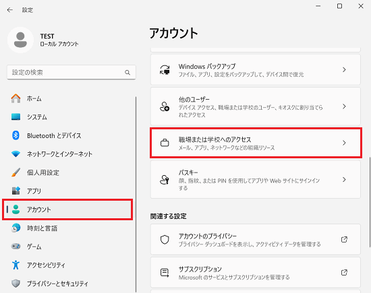Image resolution: width=371 pixels, height=293 pixels.
Task: Select the ホーム house icon
Action: [x=16, y=98]
